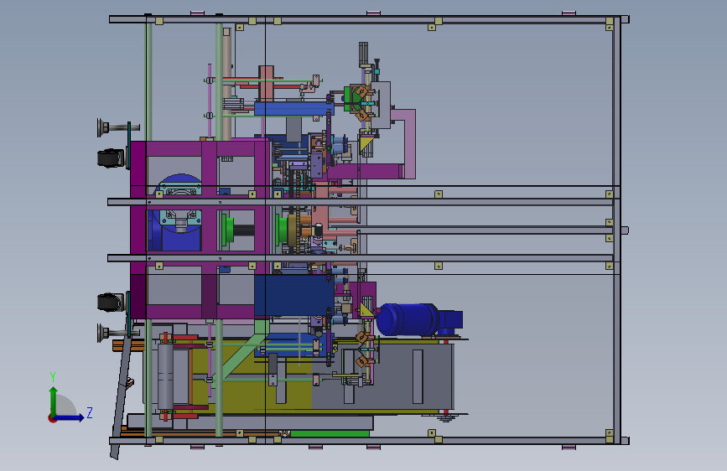Viewport: 727px width, 471px height.
Task: Select the gray vertical roller cylinder
Action: click(165, 376)
